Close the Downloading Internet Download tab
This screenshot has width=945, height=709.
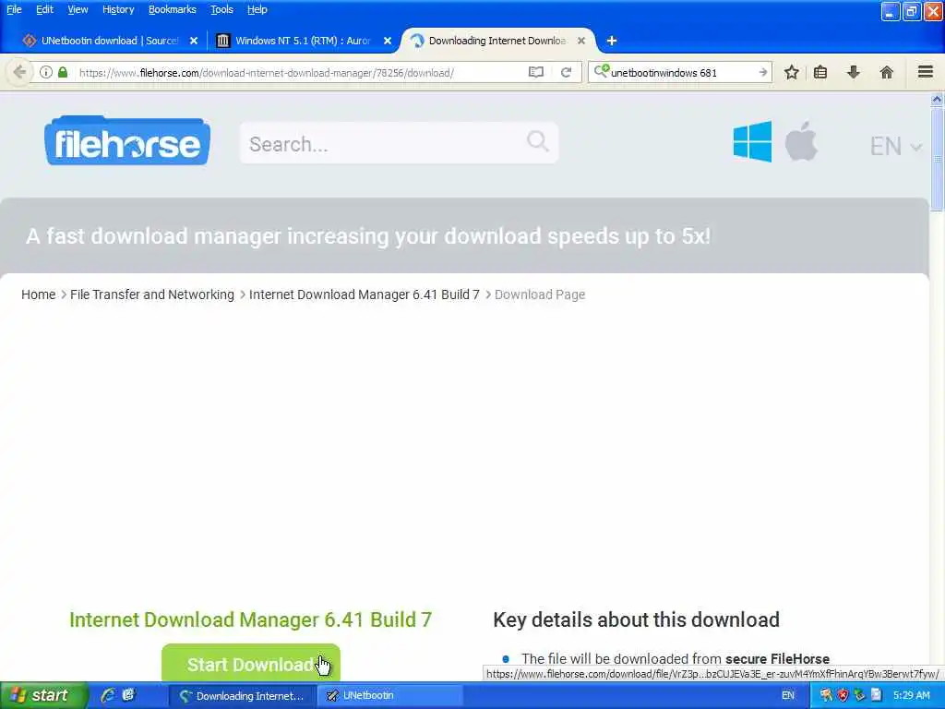[x=581, y=41]
